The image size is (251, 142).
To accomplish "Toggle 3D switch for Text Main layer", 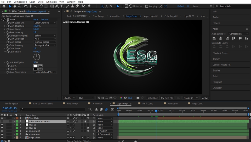I will [x=88, y=118].
